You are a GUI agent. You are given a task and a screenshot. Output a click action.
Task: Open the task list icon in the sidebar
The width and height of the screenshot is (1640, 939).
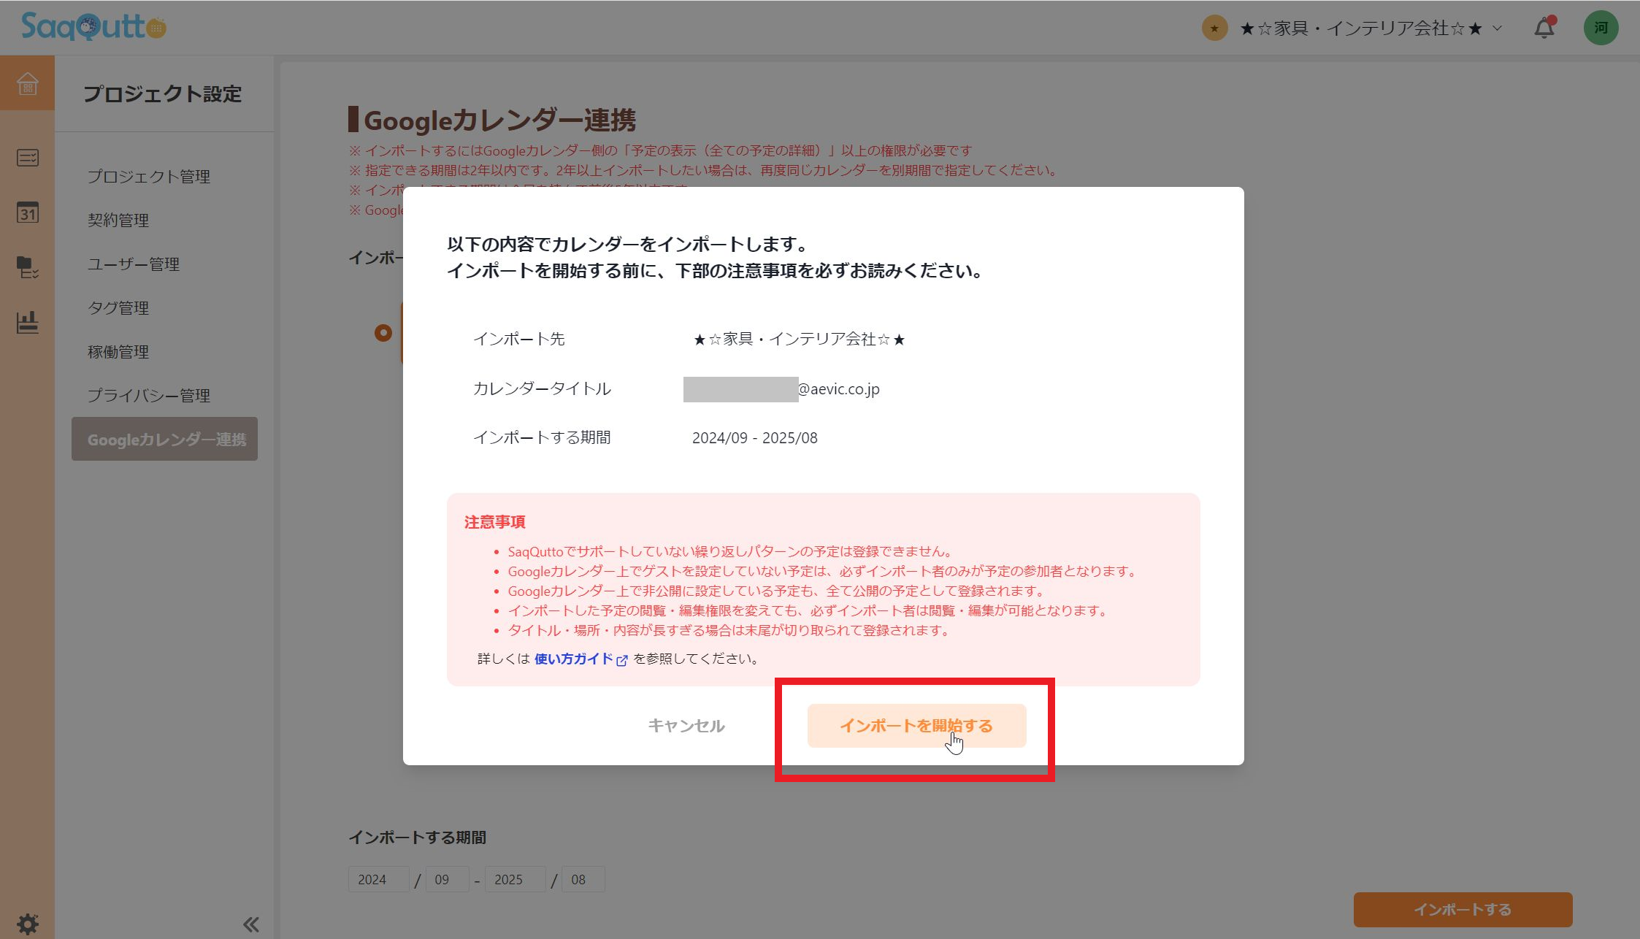27,158
